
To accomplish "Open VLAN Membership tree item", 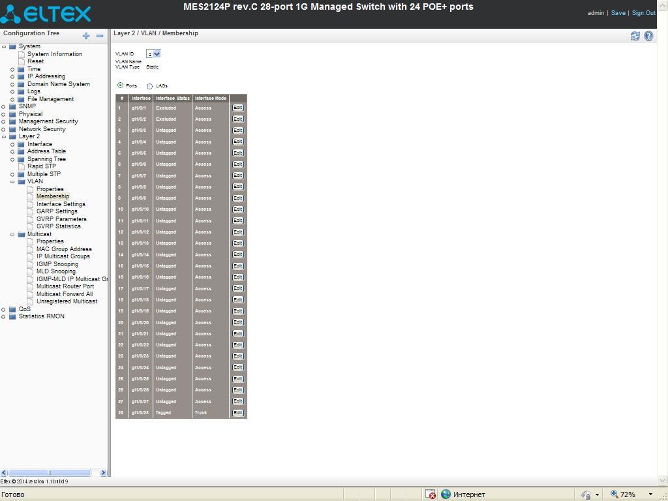I will click(53, 196).
